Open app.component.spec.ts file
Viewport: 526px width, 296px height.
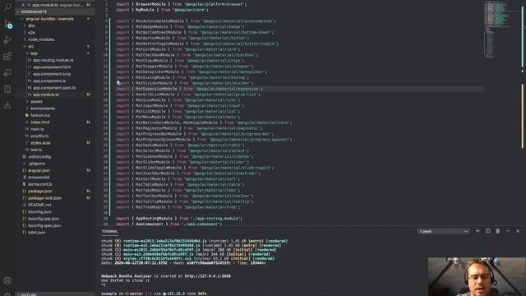click(x=55, y=88)
